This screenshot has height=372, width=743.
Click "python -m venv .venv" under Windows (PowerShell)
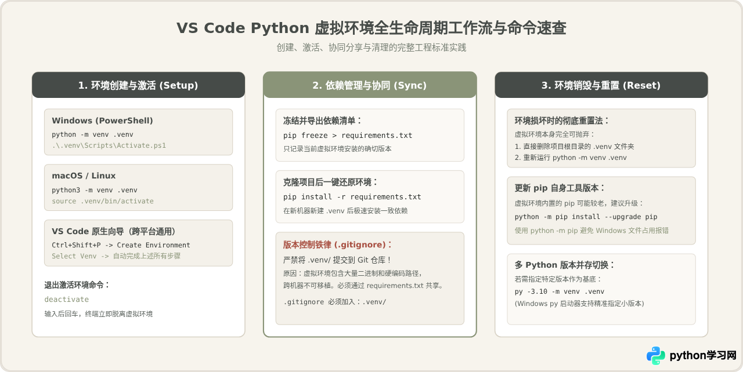click(92, 134)
